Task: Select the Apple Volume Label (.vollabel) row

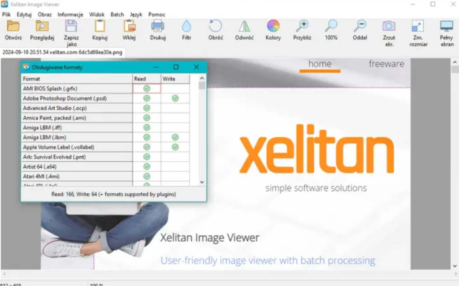Action: tap(105, 147)
